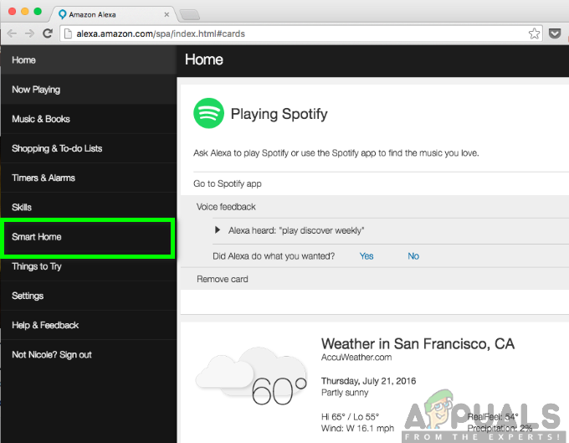Image resolution: width=569 pixels, height=443 pixels.
Task: Click the Voice feedback header
Action: tap(226, 207)
